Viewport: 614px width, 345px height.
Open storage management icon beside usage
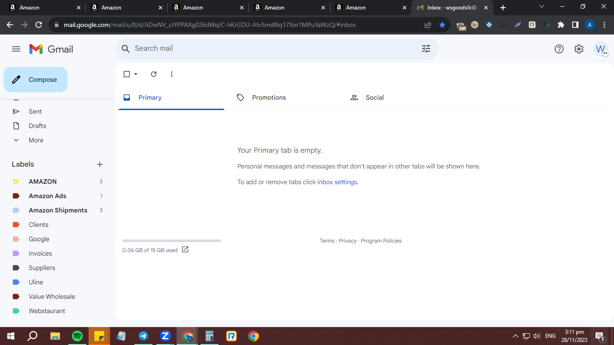coord(185,249)
